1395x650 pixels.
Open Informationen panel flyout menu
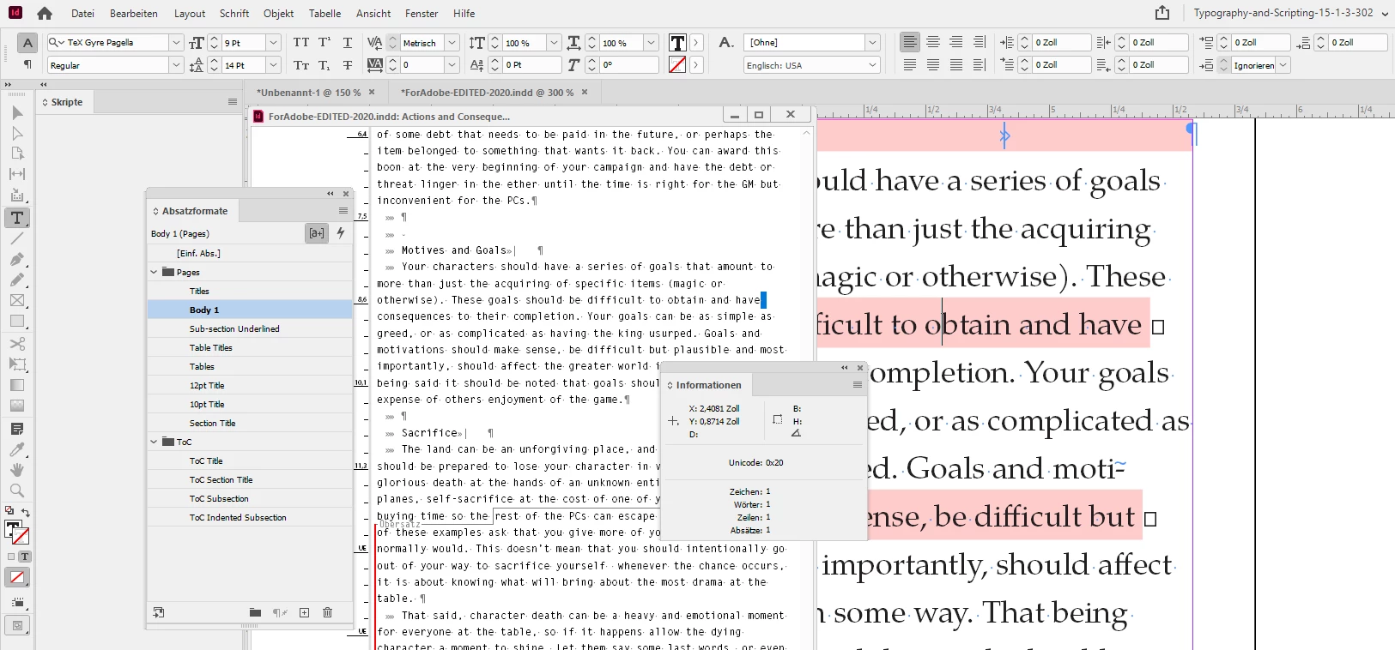857,385
